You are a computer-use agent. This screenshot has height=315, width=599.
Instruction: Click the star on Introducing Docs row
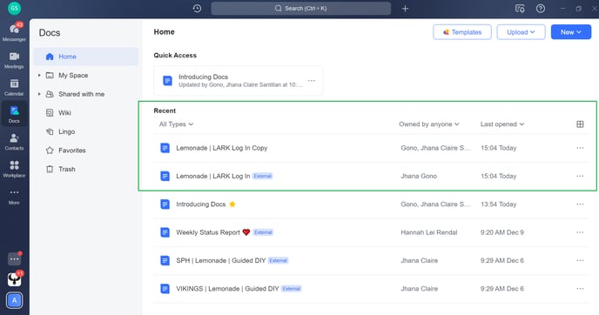[232, 204]
